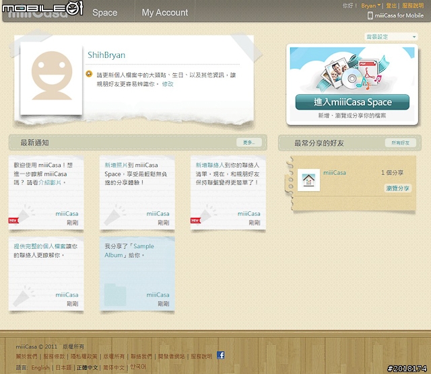Viewport: 431px width, 374px height.
Task: Click the 聯絡我們 footer link
Action: tap(141, 357)
